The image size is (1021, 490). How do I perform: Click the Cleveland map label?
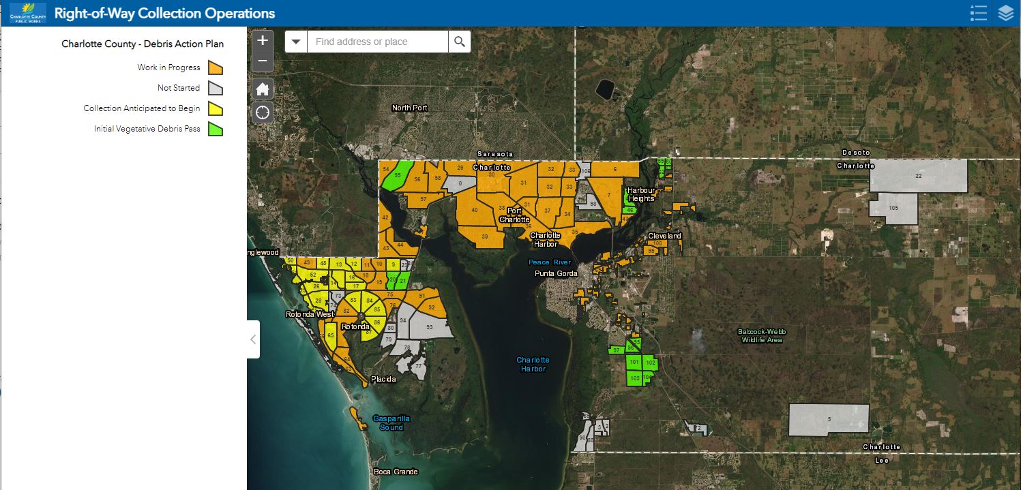click(x=664, y=236)
